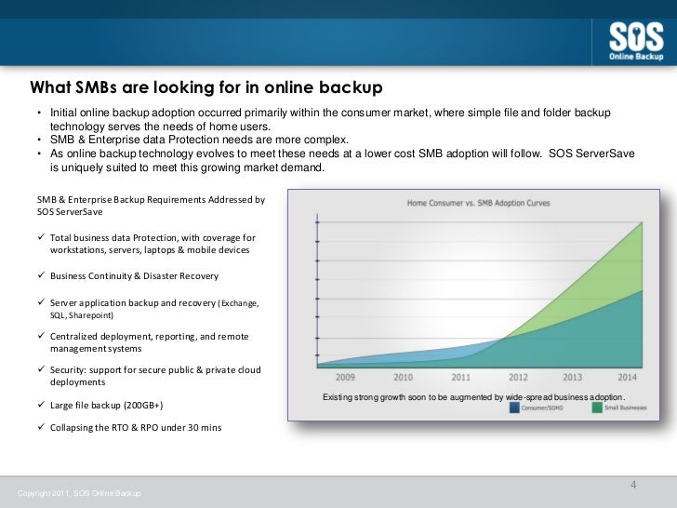Click the text 'Large file backup (200GB+)'
677x508 pixels.
click(x=107, y=406)
